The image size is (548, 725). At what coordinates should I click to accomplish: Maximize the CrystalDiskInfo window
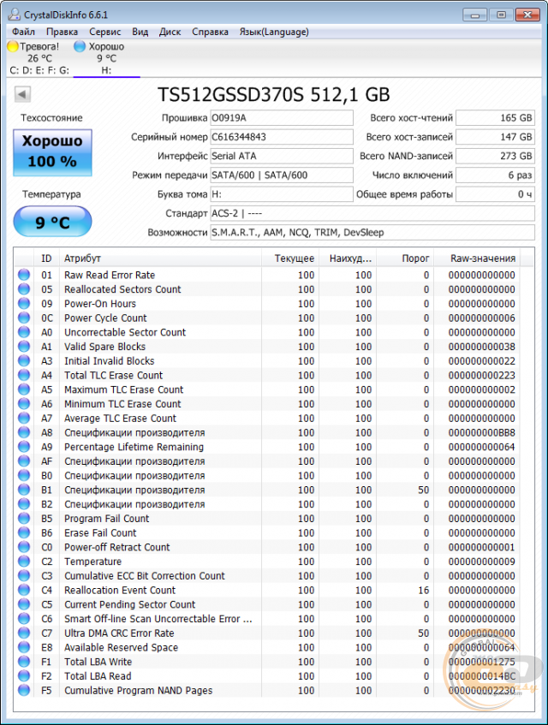[501, 15]
